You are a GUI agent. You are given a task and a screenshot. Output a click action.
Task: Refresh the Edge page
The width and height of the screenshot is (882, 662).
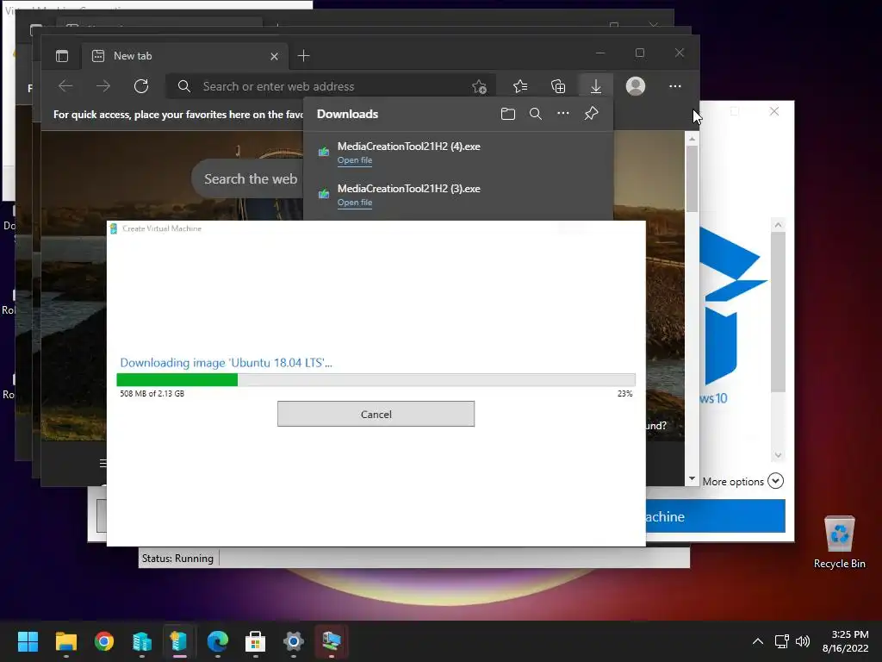click(x=141, y=86)
